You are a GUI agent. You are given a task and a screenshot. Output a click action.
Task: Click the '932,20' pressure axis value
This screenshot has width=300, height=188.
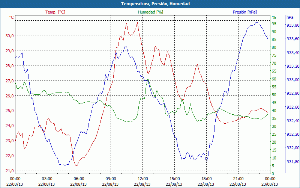pos(293,134)
